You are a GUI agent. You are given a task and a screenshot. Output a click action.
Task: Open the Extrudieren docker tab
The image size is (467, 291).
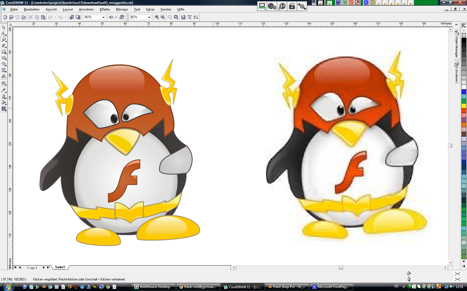(x=456, y=72)
